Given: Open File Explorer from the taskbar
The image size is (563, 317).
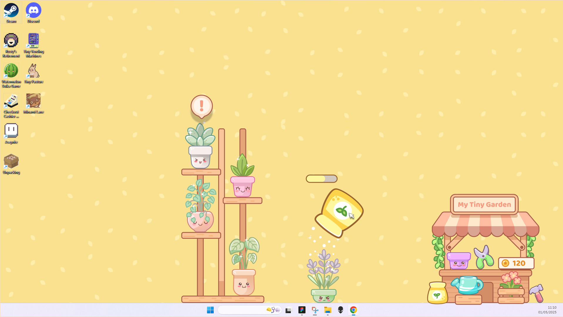Looking at the screenshot, I should (x=328, y=310).
